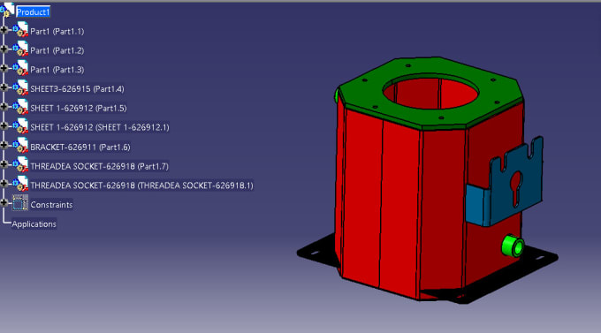Expand the Part1 (Part1.3) node
Screen dimensions: 601x333
(x=4, y=68)
